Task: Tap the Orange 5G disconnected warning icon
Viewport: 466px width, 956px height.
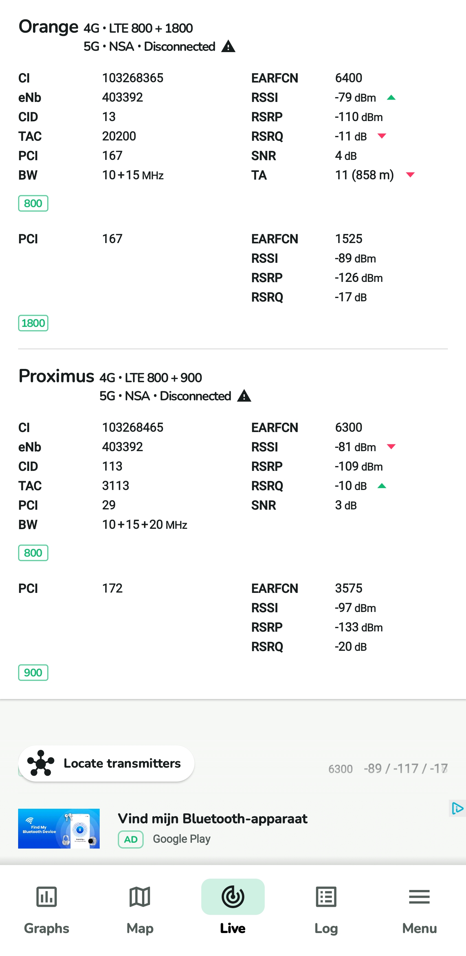Action: [228, 47]
